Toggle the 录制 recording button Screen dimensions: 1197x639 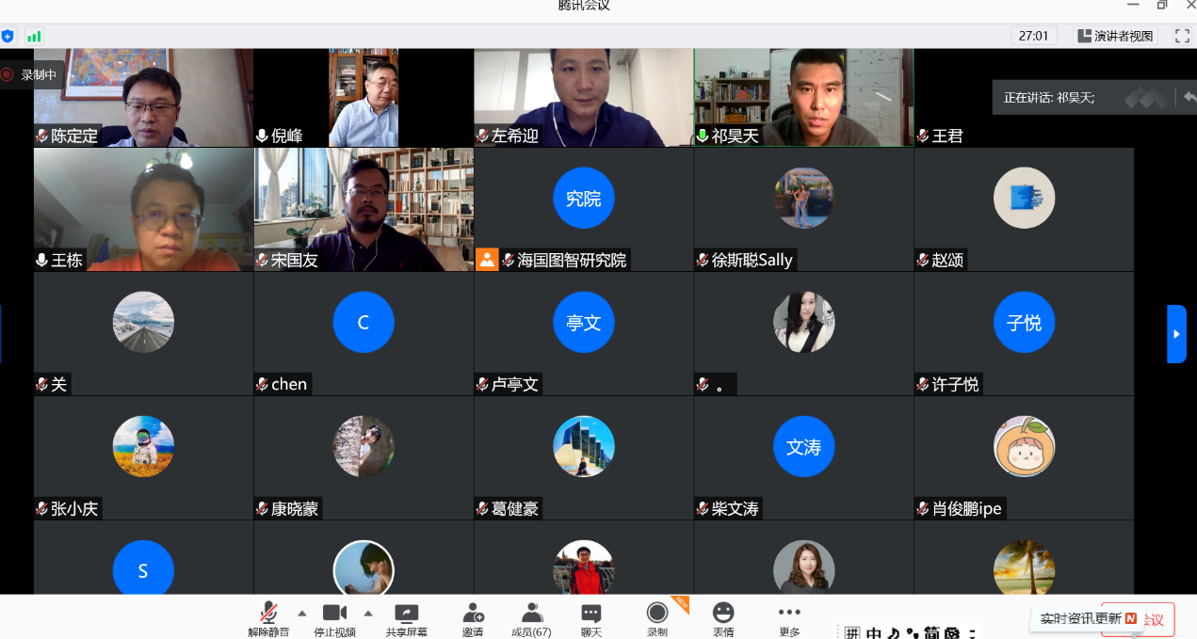[656, 617]
